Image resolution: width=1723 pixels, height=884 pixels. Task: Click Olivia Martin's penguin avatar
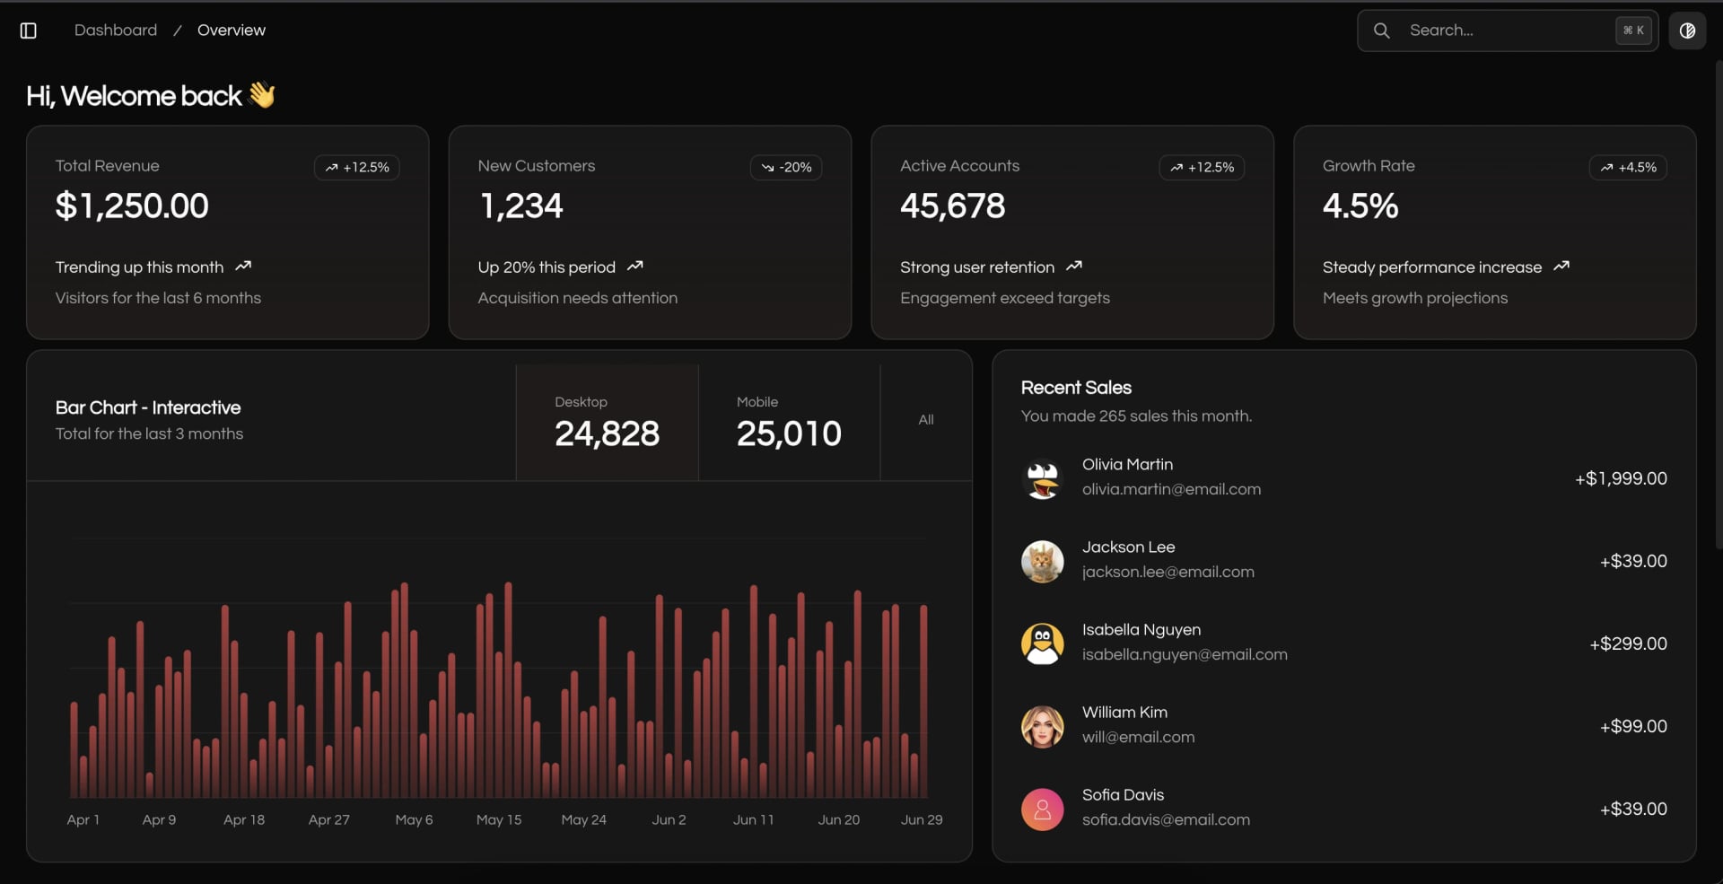click(1043, 478)
